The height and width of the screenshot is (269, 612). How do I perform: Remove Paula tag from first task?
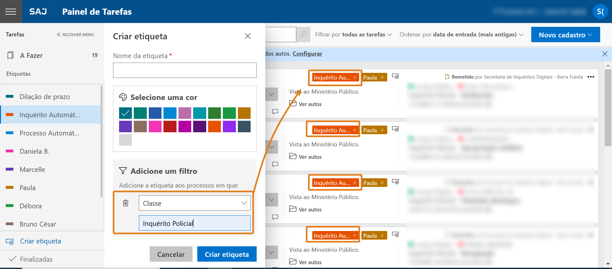382,77
